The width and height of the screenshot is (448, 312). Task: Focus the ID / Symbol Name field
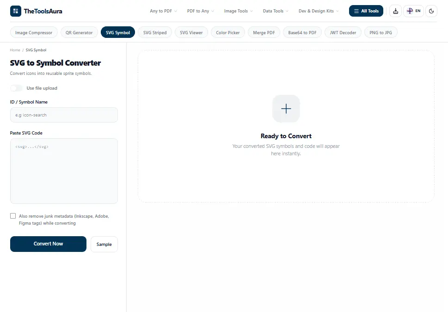(x=64, y=115)
